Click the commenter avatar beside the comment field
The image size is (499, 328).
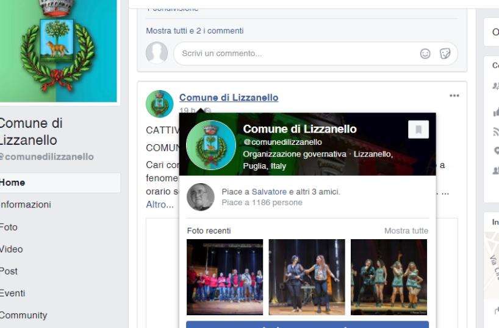157,53
